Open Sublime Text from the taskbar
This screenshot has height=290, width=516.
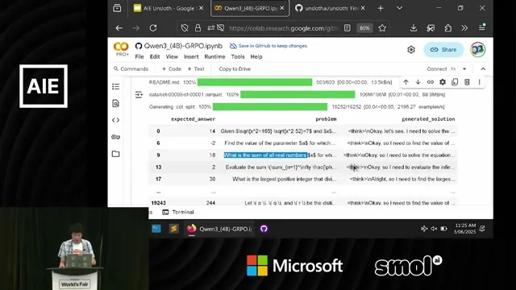point(174,229)
